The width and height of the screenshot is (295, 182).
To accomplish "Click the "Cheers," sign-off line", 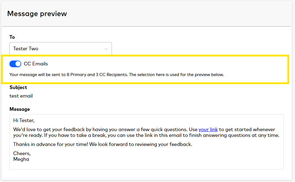I will (x=22, y=154).
